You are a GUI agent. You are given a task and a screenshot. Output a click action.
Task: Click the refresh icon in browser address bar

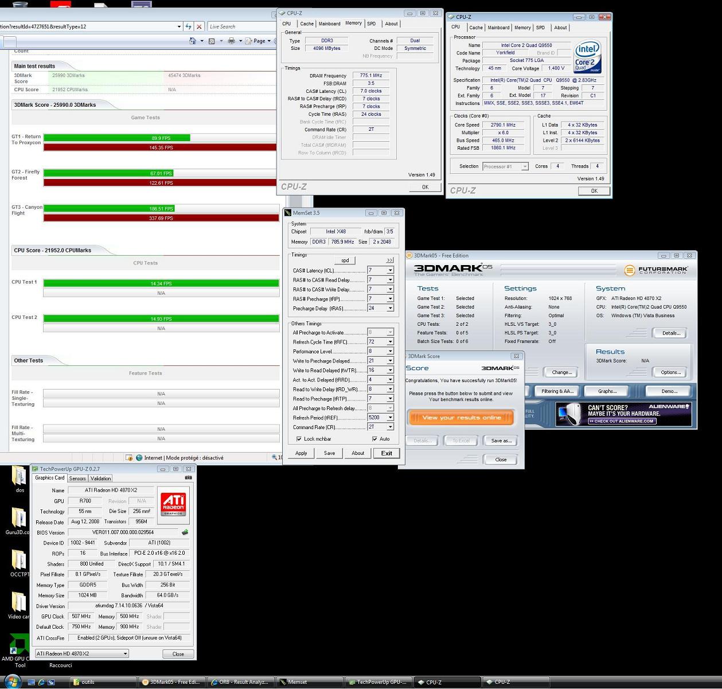pyautogui.click(x=188, y=26)
